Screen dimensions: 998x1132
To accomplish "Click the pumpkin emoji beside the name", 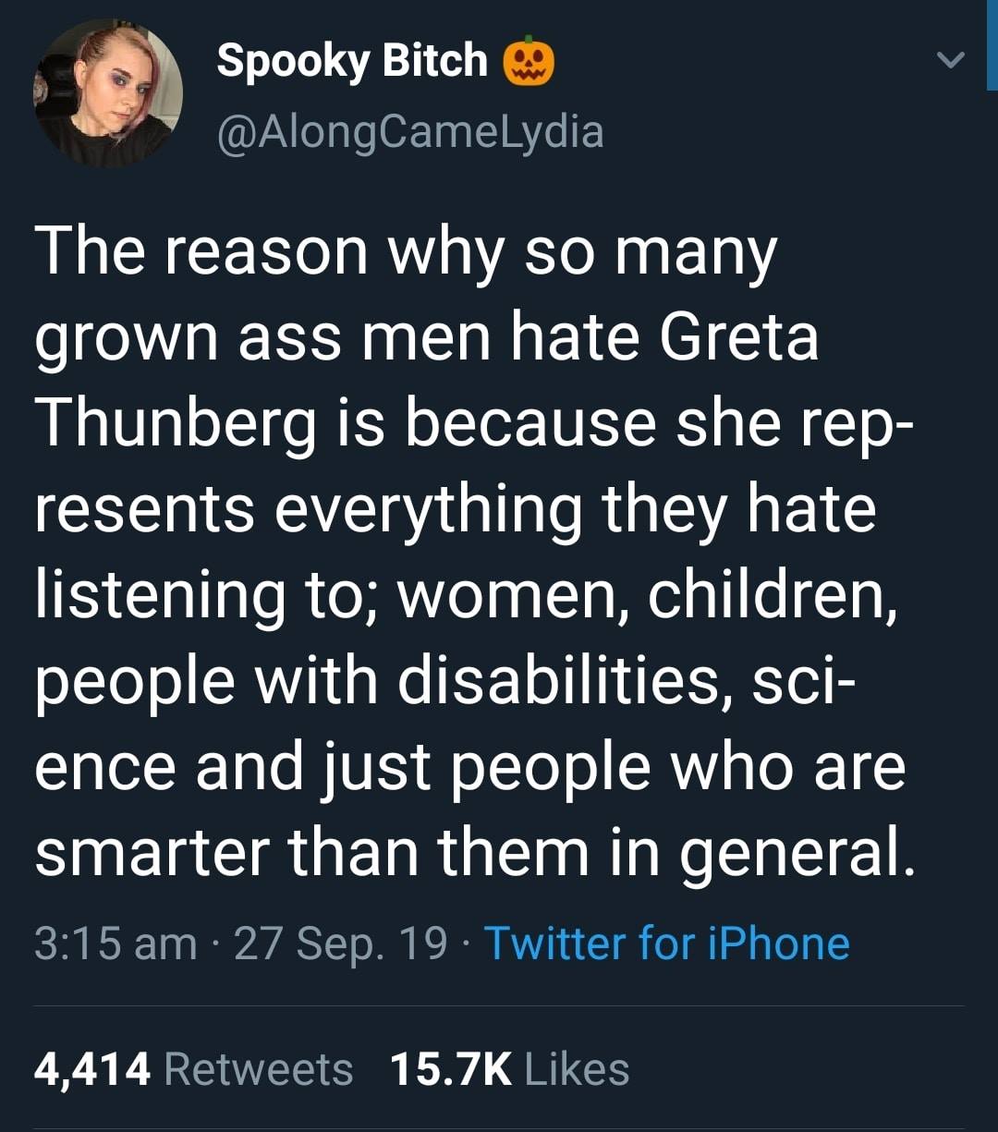I will click(x=528, y=63).
